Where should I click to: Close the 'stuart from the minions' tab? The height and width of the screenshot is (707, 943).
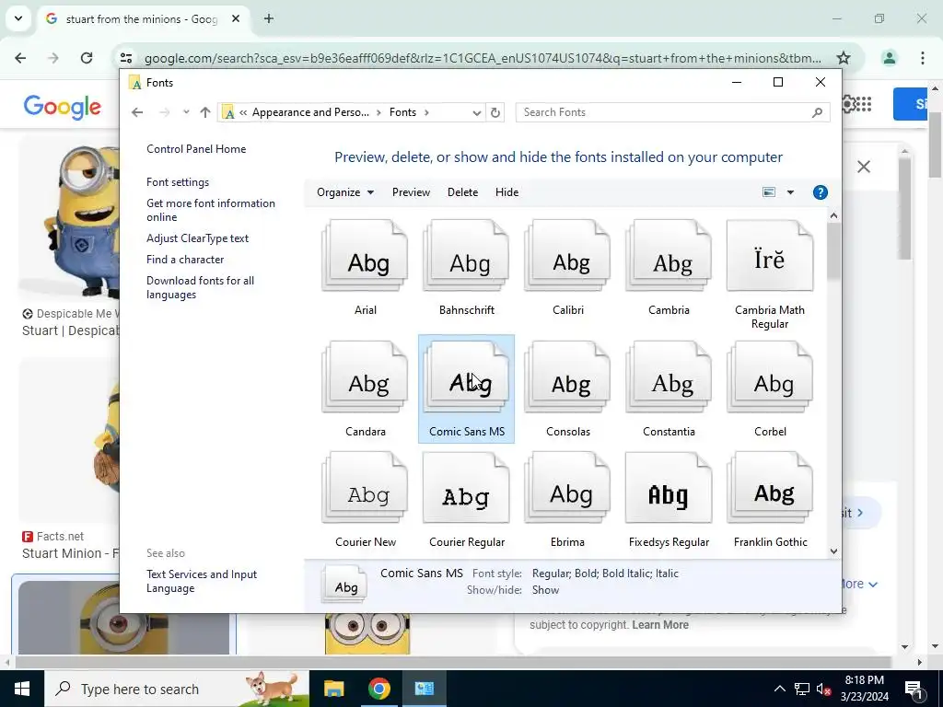tap(236, 18)
